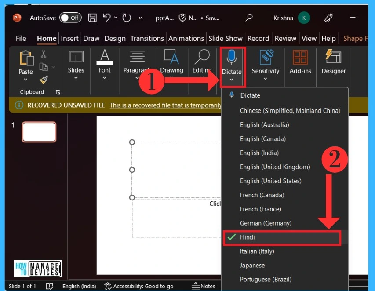This screenshot has width=375, height=291.
Task: Click the Search magnifier in title bar
Action: click(249, 18)
